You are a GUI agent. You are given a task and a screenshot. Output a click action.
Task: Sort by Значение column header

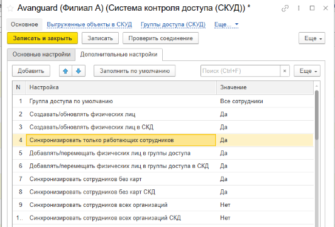265,87
